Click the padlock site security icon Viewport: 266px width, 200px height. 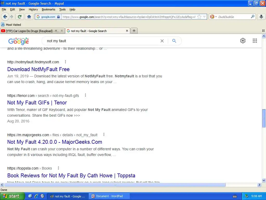pyautogui.click(x=58, y=17)
